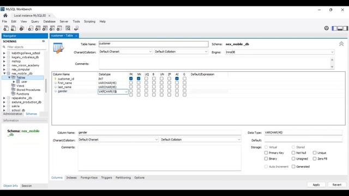Screen dimensions: 349x196
Task: Create new schema toolbar icon
Action: [31, 28]
